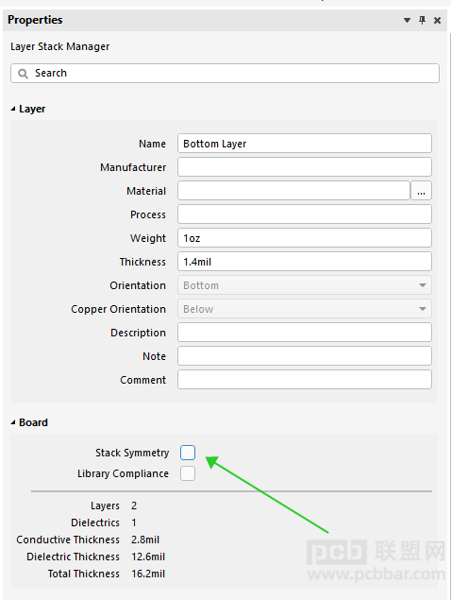Image resolution: width=451 pixels, height=600 pixels.
Task: Open the Copper Orientation dropdown
Action: 305,309
